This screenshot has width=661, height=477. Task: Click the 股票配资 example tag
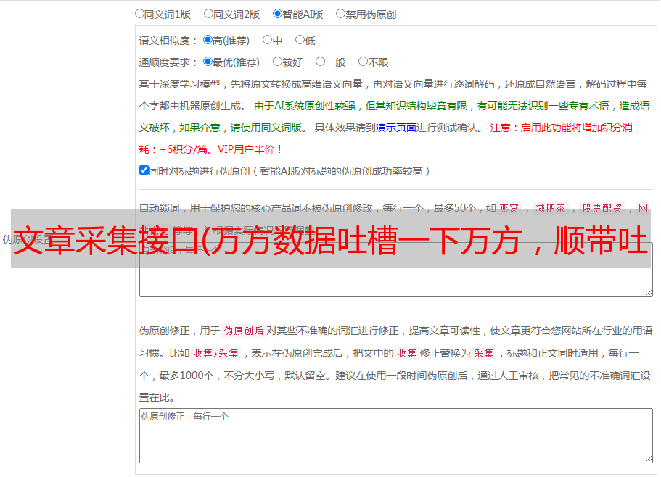pos(602,208)
